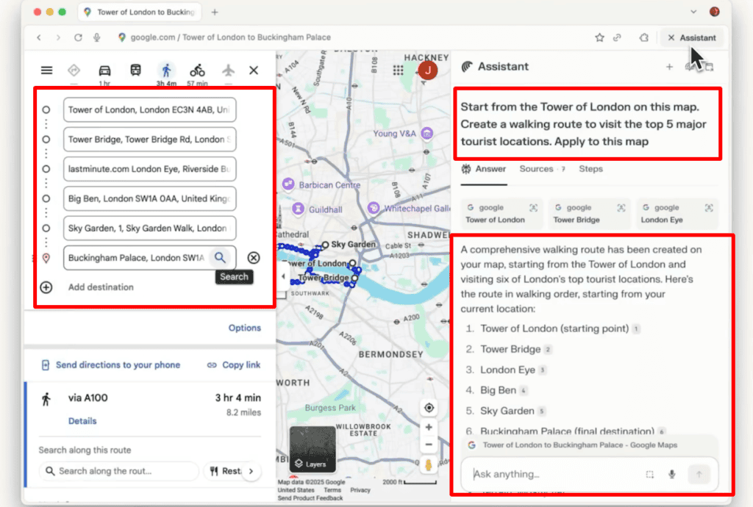753x507 pixels.
Task: Open the Google Maps hamburger menu
Action: (x=46, y=71)
